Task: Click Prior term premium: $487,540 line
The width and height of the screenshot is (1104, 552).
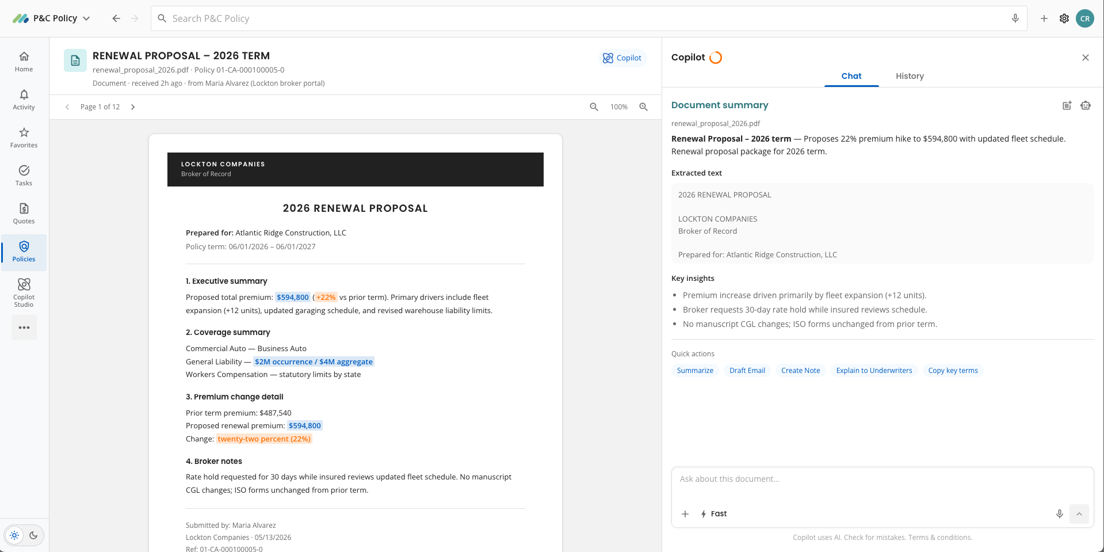Action: coord(239,413)
